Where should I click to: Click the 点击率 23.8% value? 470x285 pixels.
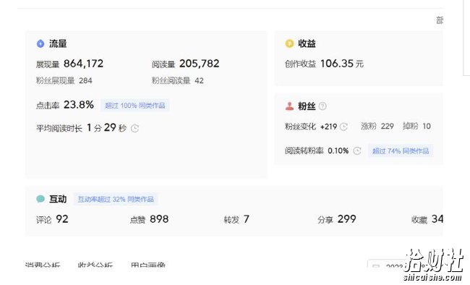[x=79, y=105]
